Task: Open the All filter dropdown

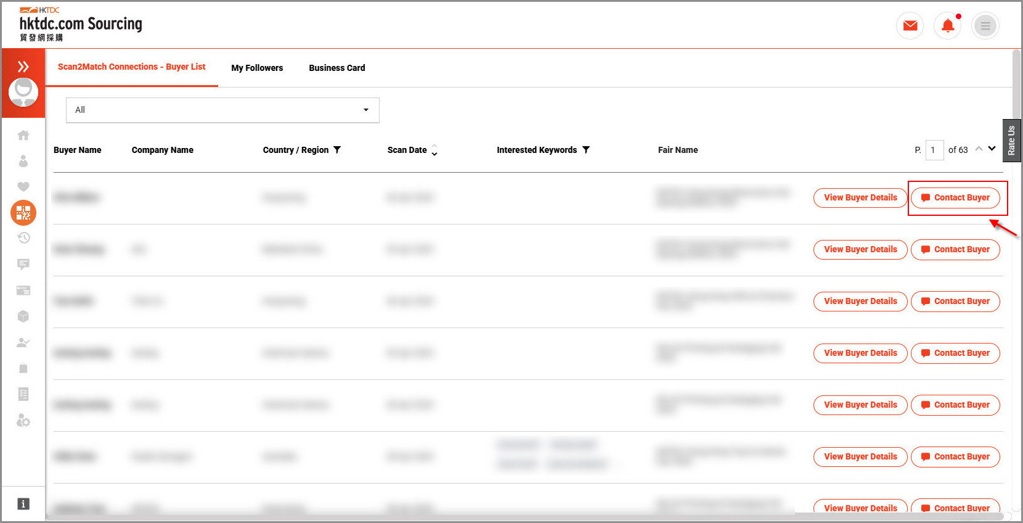Action: (222, 110)
